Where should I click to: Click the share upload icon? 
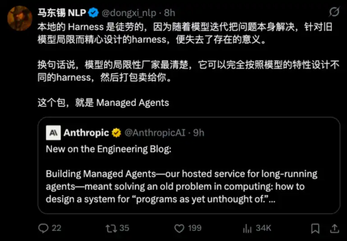click(335, 228)
